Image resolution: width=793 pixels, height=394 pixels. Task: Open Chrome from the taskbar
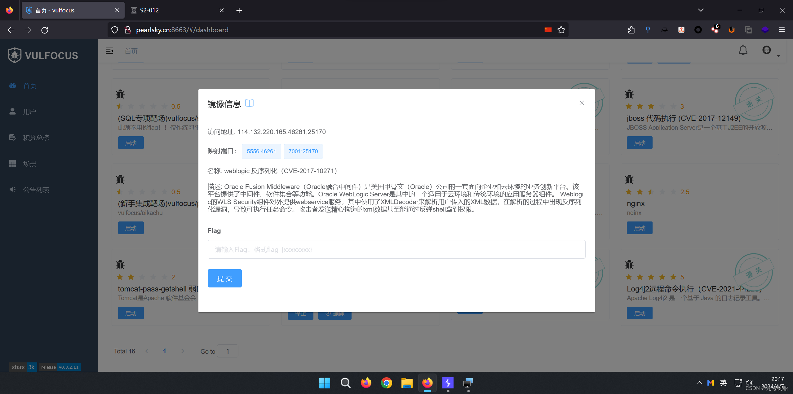pyautogui.click(x=386, y=383)
